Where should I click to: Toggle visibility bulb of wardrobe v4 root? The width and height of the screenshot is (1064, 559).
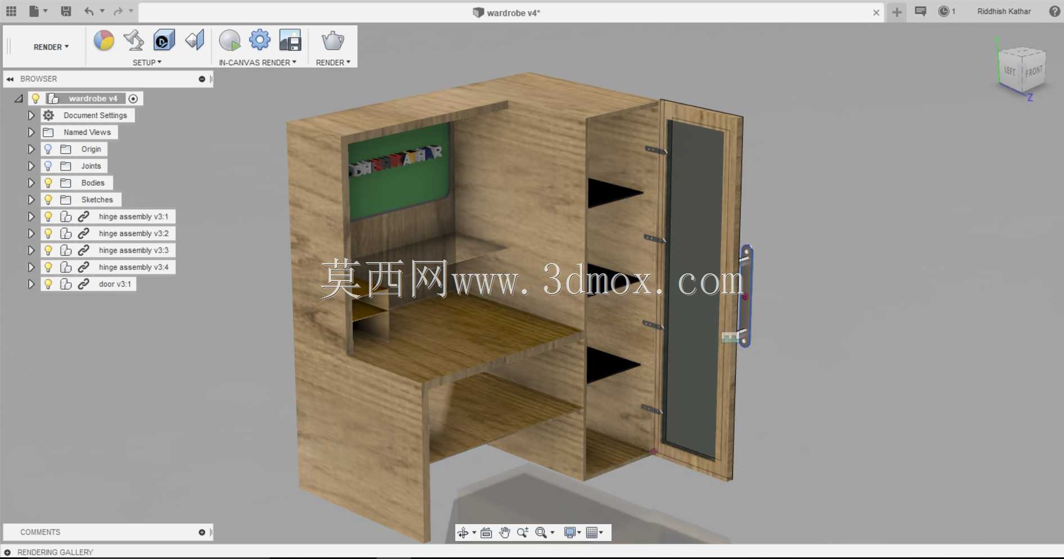tap(35, 98)
